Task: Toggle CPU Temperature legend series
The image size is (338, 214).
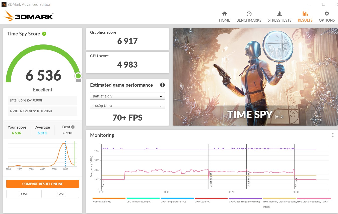Action: coord(143,200)
